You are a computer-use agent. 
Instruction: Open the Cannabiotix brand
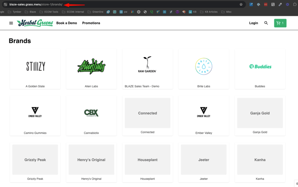(x=91, y=113)
